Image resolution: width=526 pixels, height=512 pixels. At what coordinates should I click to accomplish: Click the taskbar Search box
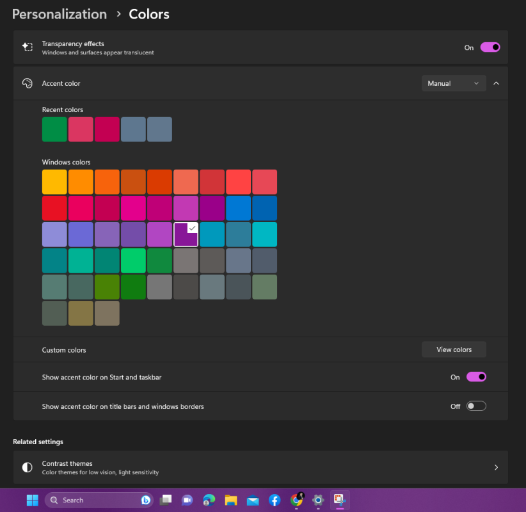click(x=96, y=500)
